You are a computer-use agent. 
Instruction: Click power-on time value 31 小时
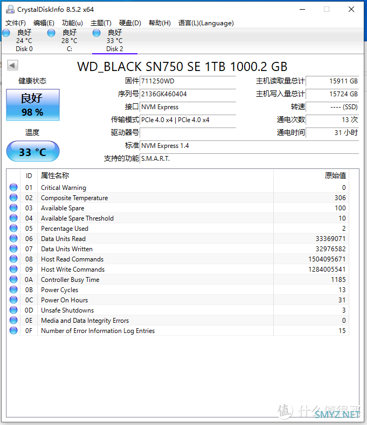tap(333, 133)
